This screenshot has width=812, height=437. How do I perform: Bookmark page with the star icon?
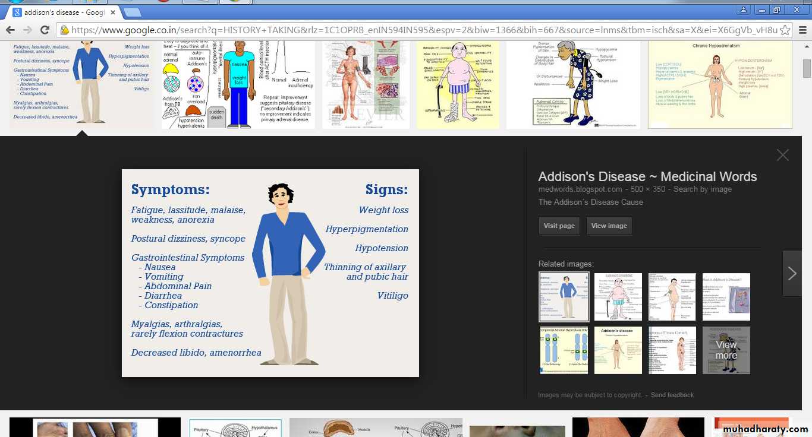(785, 30)
